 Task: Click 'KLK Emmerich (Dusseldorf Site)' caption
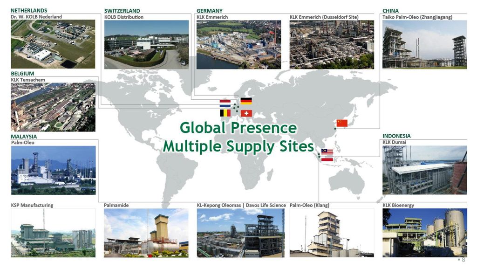(x=324, y=17)
